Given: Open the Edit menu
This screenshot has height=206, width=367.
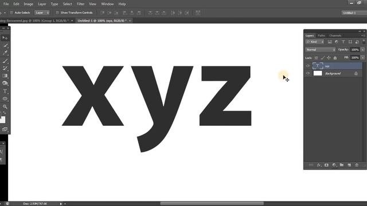Looking at the screenshot, I should coord(16,4).
